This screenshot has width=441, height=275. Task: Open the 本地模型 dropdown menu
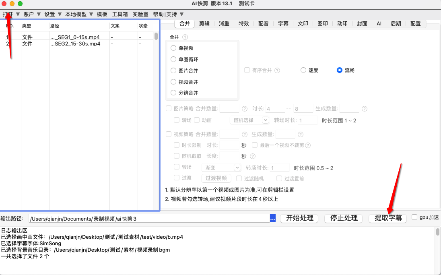tap(79, 14)
